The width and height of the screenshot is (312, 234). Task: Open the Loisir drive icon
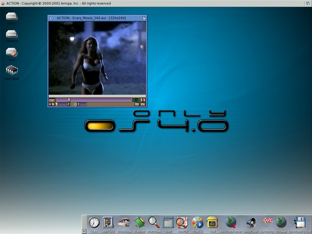[x=12, y=16]
